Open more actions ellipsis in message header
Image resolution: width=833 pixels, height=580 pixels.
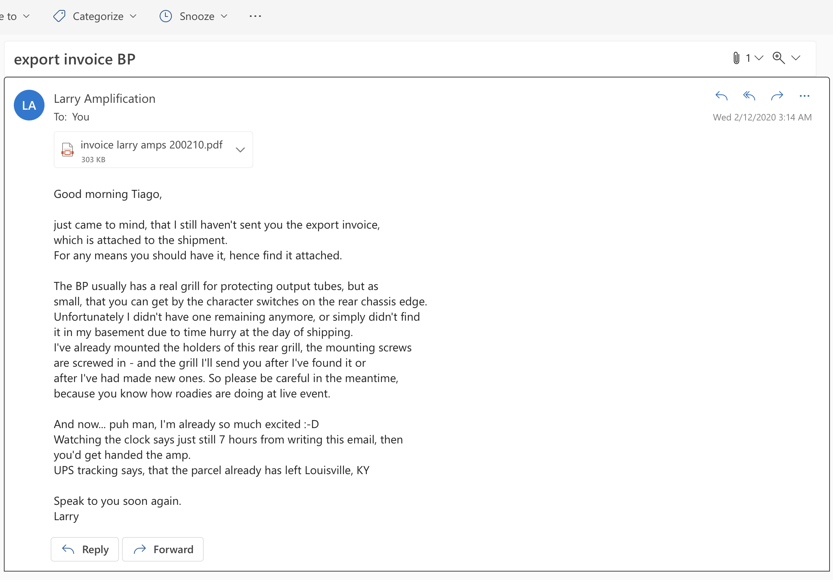[804, 96]
